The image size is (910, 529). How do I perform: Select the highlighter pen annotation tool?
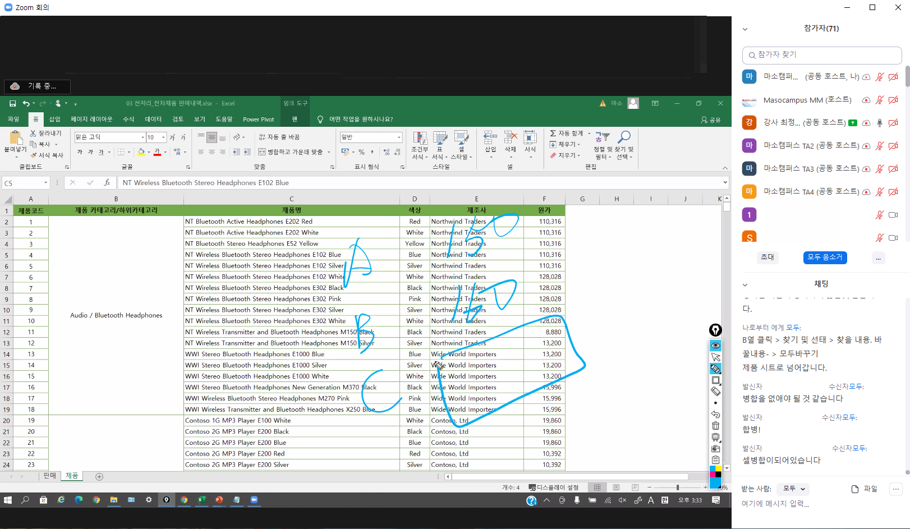click(x=715, y=369)
